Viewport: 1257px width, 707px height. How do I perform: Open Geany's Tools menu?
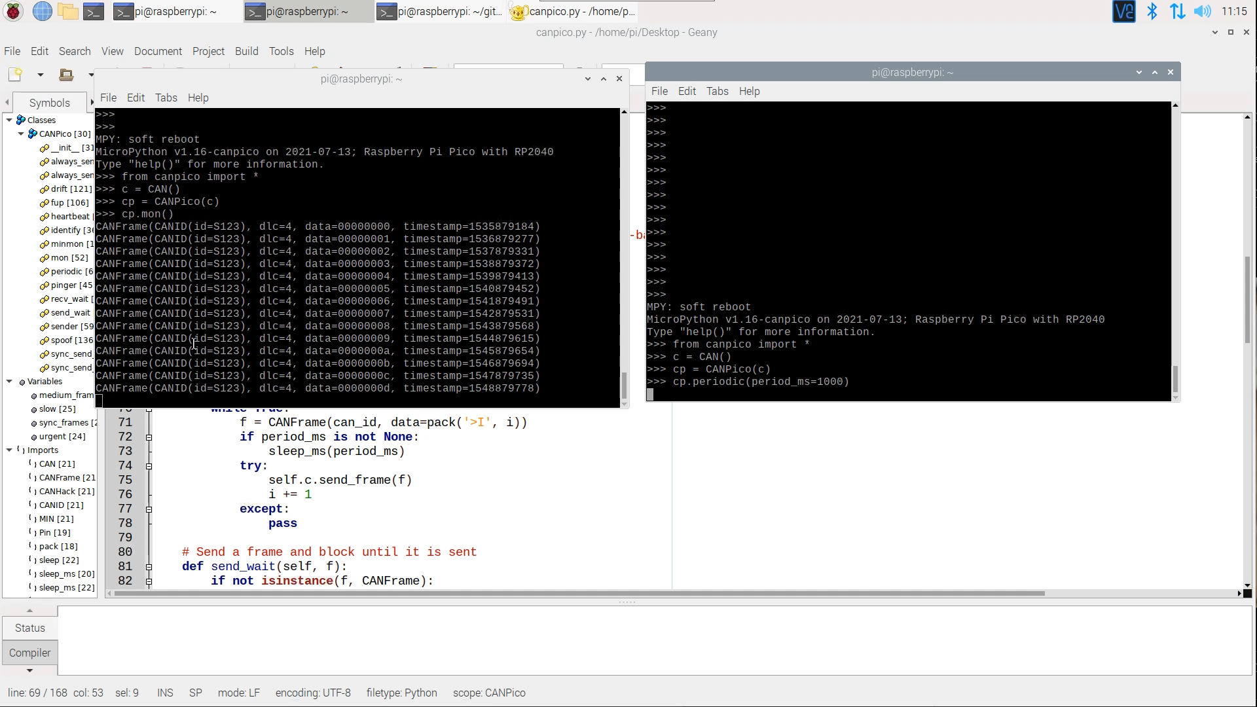click(281, 51)
